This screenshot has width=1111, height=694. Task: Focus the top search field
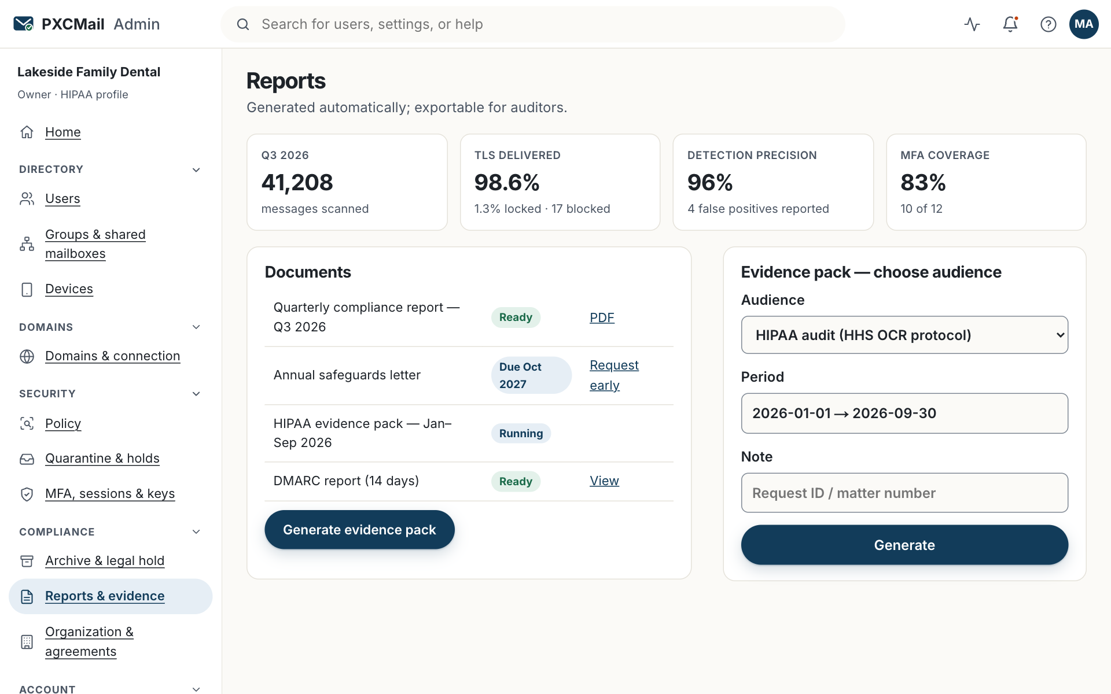coord(532,24)
